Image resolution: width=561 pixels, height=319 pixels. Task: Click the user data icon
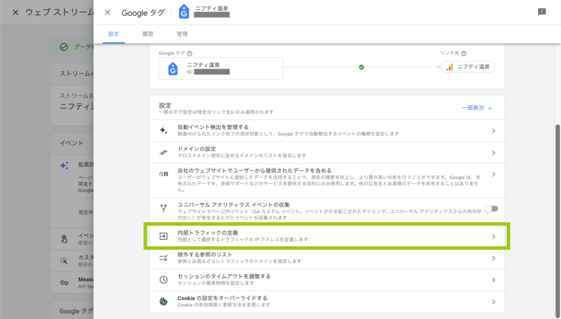(x=163, y=174)
